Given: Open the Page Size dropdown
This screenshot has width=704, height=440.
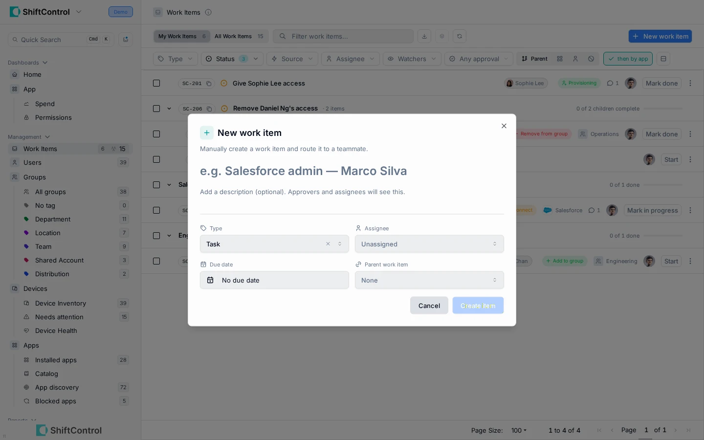Looking at the screenshot, I should pyautogui.click(x=519, y=430).
